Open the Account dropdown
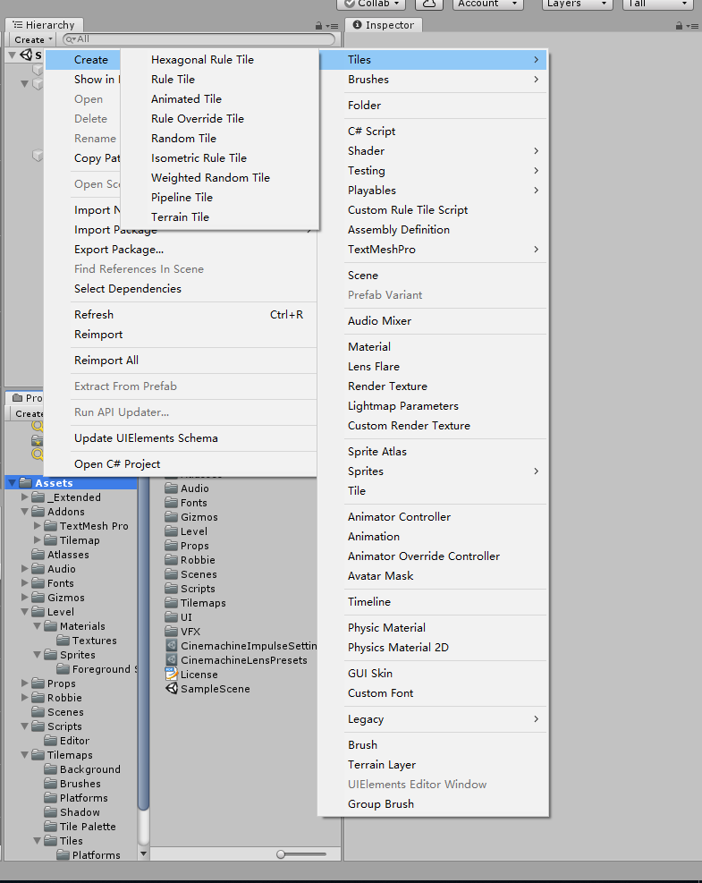This screenshot has width=702, height=883. click(x=487, y=4)
